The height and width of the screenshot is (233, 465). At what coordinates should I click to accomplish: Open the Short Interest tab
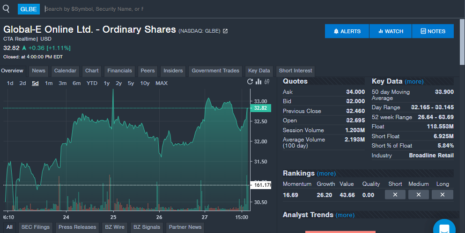click(x=295, y=71)
